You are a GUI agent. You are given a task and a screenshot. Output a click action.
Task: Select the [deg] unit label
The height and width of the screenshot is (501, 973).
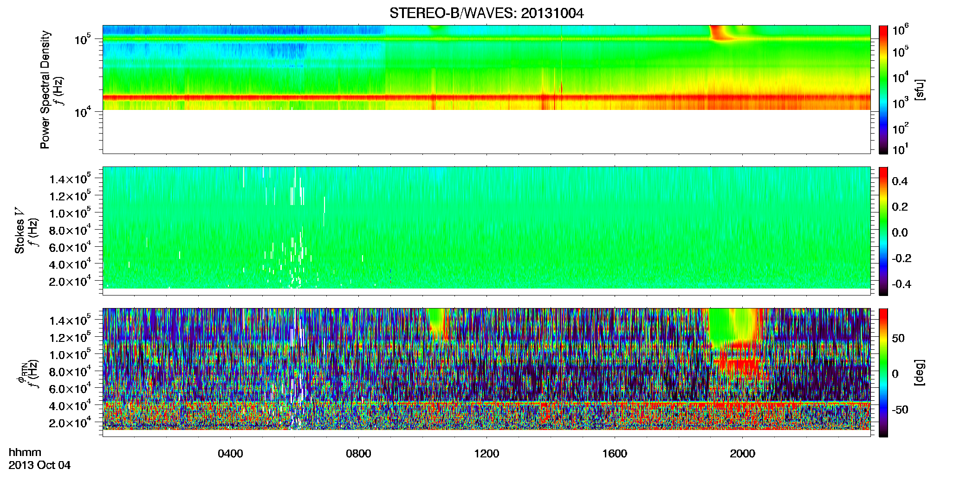[x=920, y=373]
